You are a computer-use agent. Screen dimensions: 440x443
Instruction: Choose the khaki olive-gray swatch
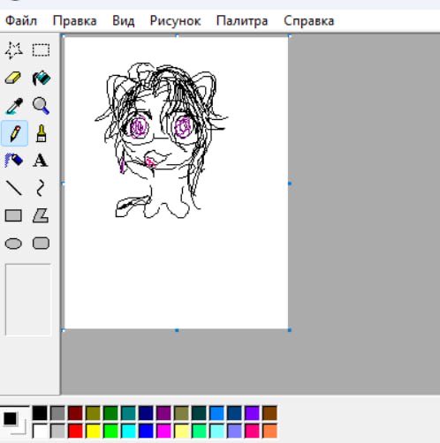point(181,413)
